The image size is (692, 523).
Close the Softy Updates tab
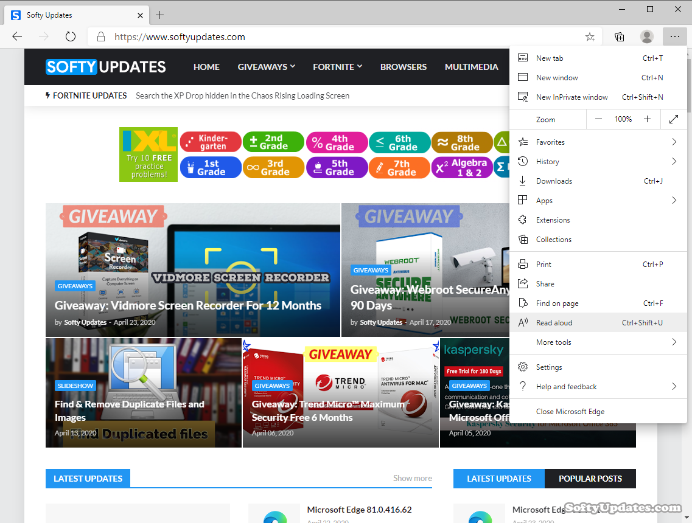click(x=140, y=15)
